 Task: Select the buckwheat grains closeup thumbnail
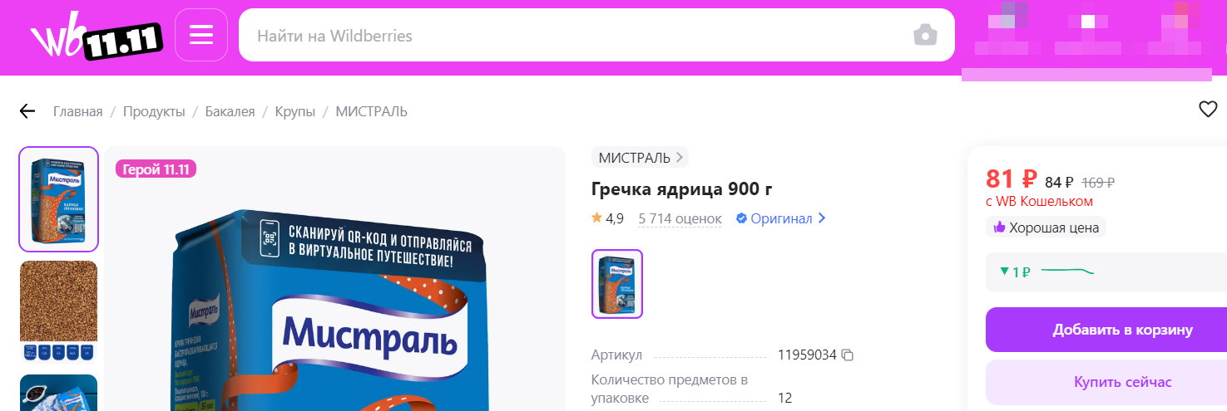point(58,312)
